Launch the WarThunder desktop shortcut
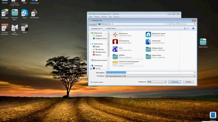The width and height of the screenshot is (218, 122). [x=34, y=14]
